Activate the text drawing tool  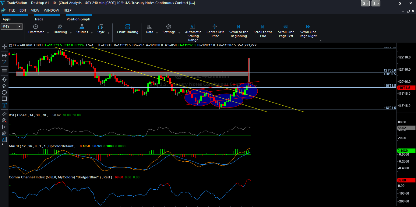tap(4, 105)
